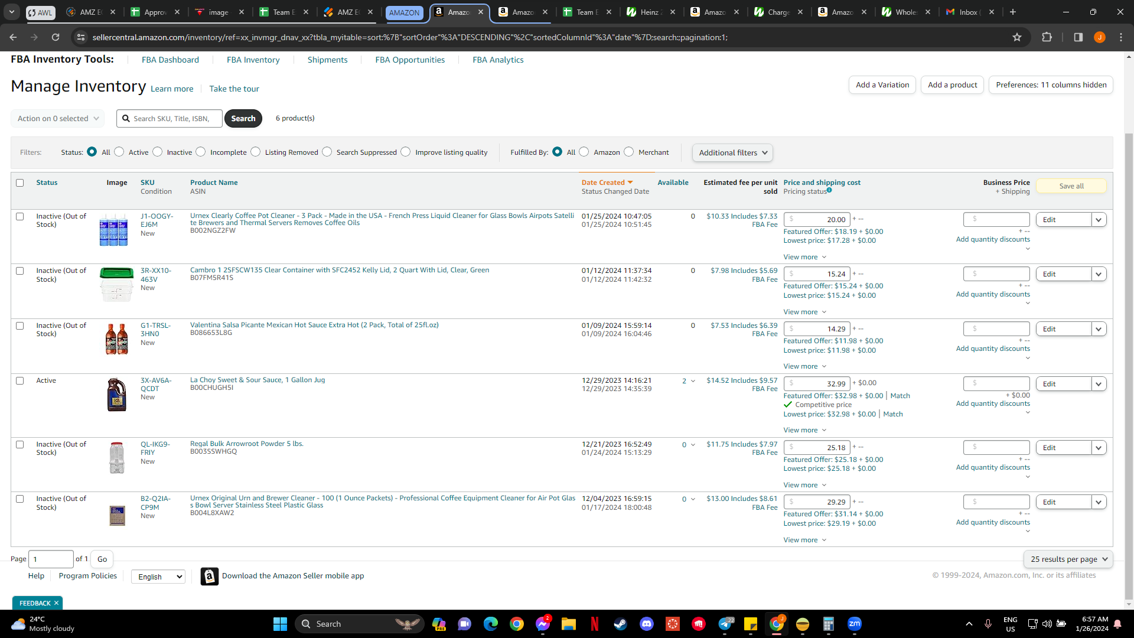The height and width of the screenshot is (638, 1134).
Task: Click the Add a Variation button
Action: pyautogui.click(x=882, y=84)
